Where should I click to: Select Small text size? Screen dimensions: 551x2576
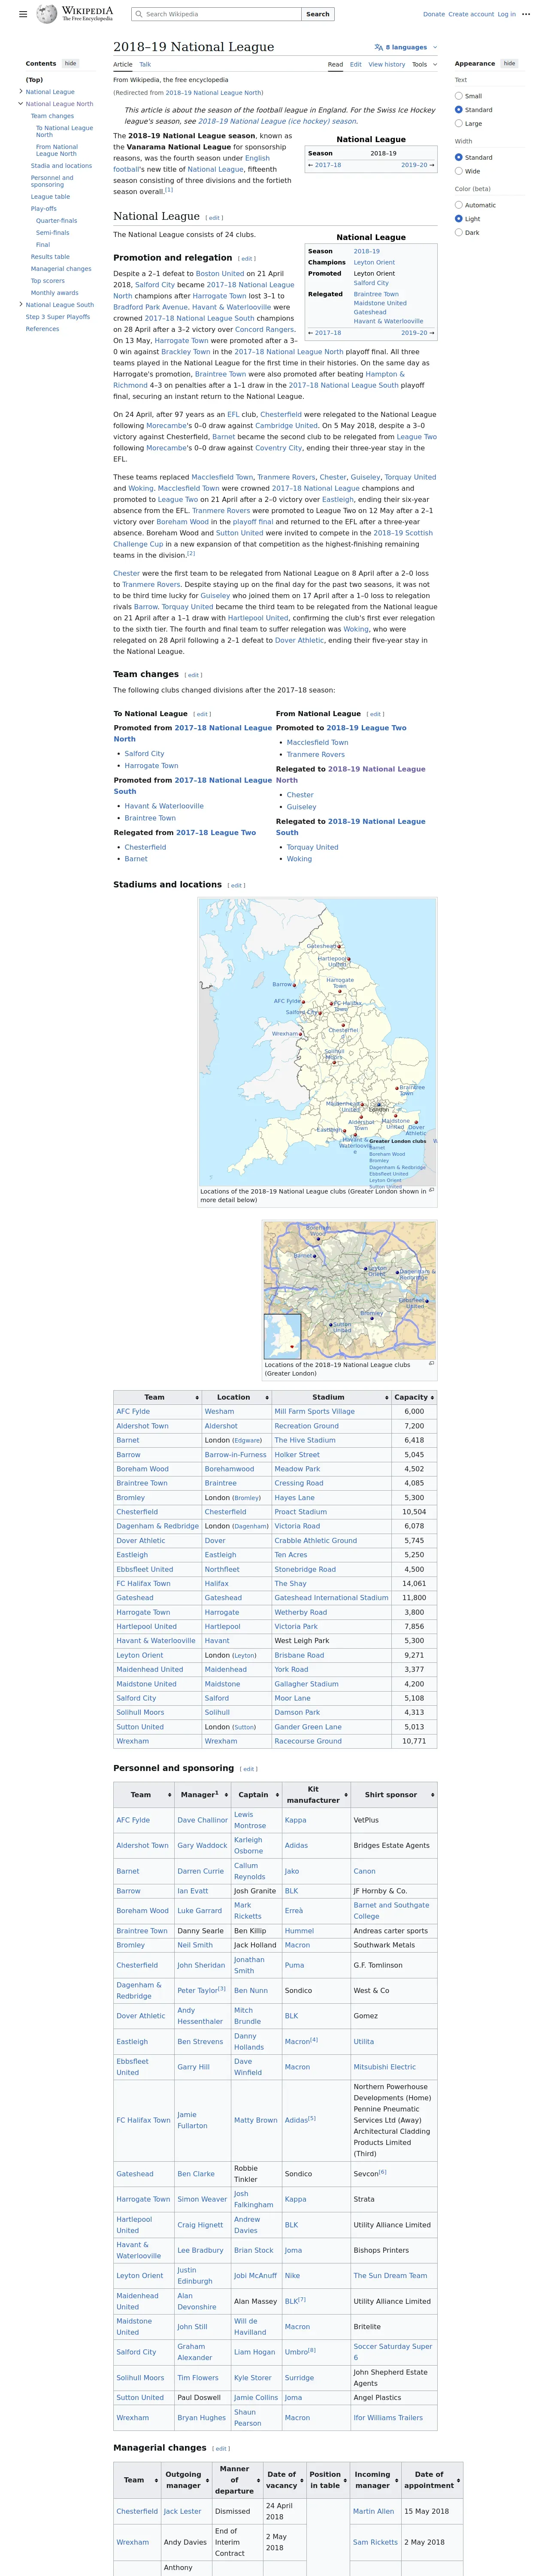tap(459, 96)
